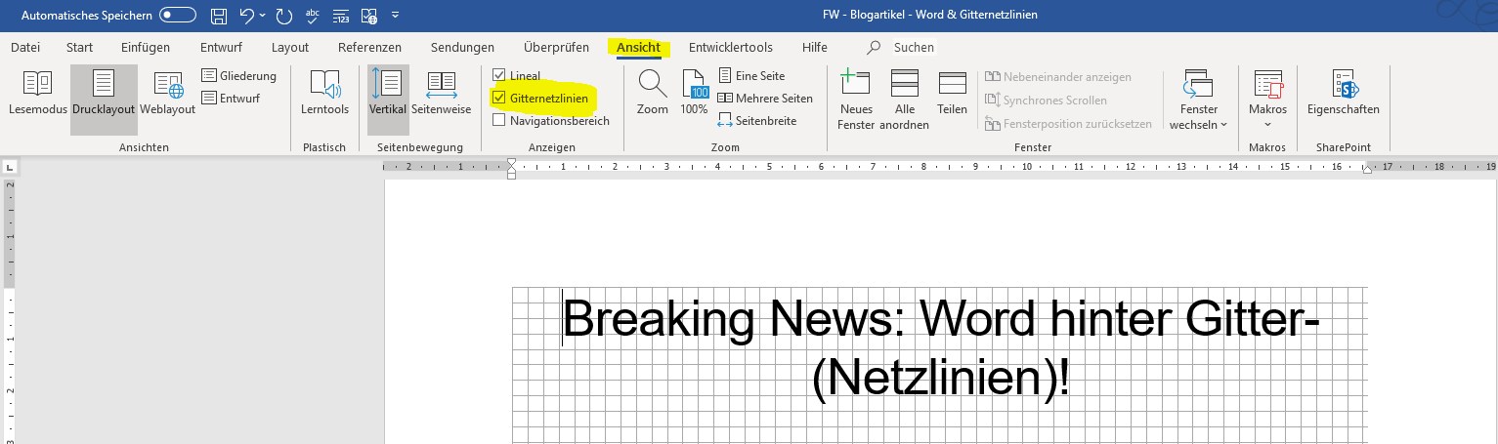Switch to the Entwicklertools tab

click(731, 47)
